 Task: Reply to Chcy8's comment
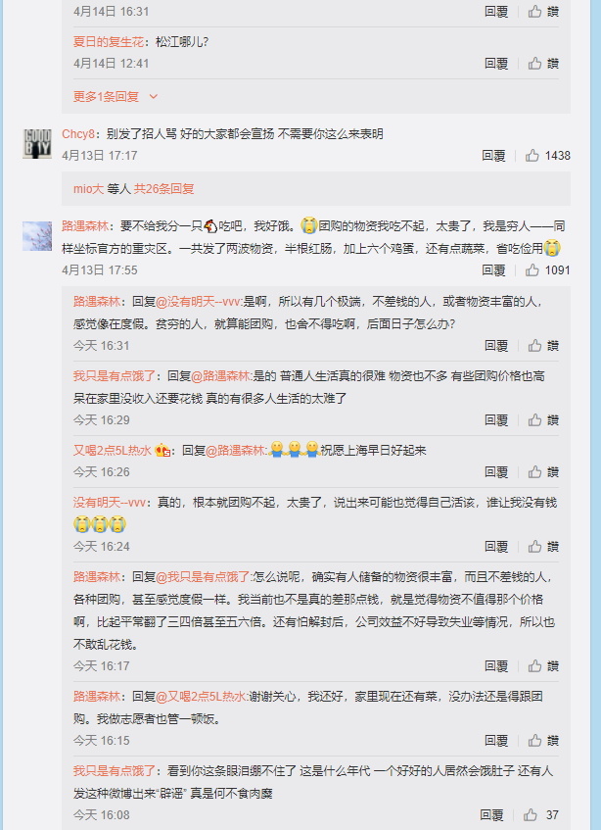coord(493,156)
